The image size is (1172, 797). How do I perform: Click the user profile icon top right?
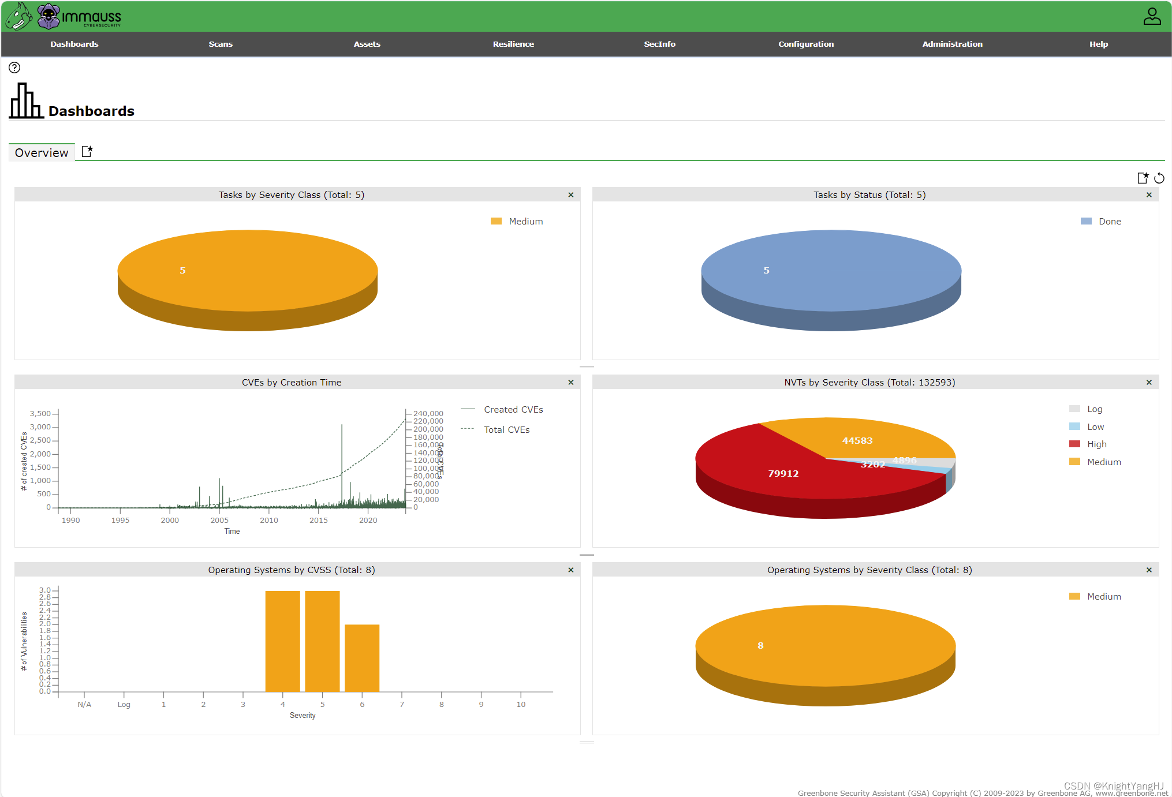pyautogui.click(x=1152, y=16)
